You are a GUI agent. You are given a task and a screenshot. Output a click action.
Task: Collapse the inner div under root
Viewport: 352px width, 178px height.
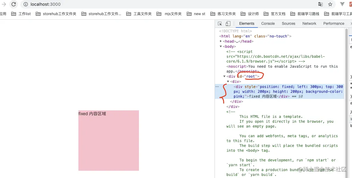pos(228,81)
